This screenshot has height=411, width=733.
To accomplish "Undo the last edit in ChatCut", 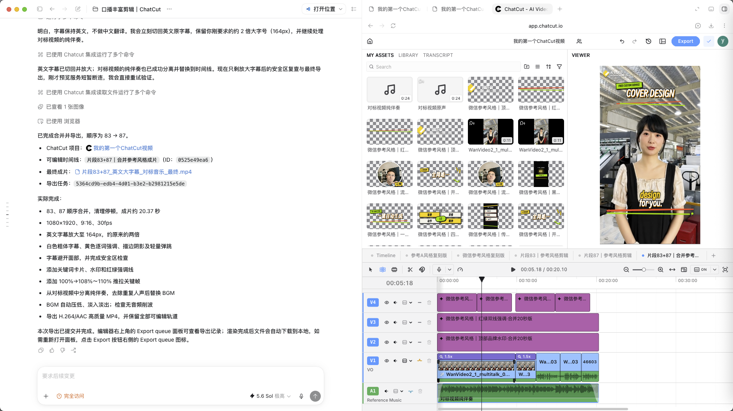I will pyautogui.click(x=622, y=41).
